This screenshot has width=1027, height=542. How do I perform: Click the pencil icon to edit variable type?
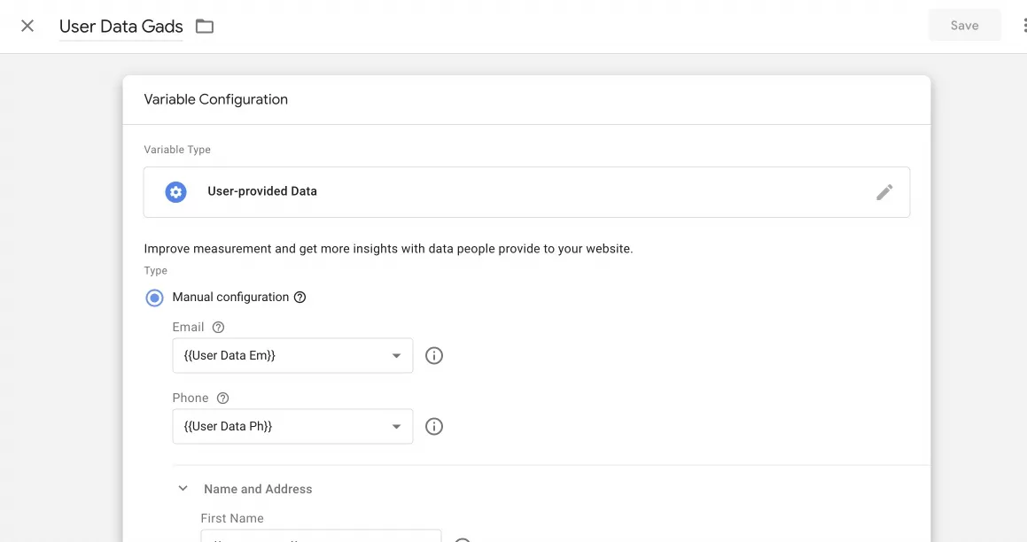[x=884, y=192]
